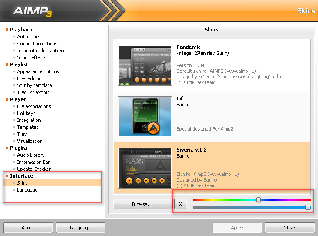Image resolution: width=318 pixels, height=236 pixels.
Task: Select the Playlist section header
Action: (19, 64)
